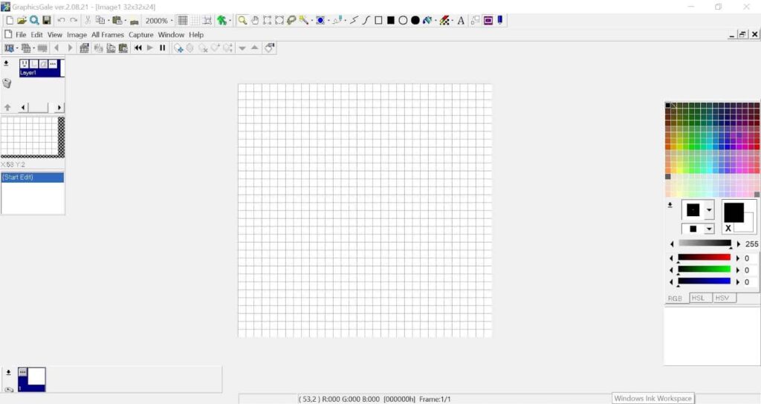Redo the last undone action
The width and height of the screenshot is (761, 404).
point(74,20)
